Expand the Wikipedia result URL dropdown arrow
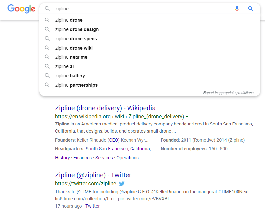 click(187, 117)
